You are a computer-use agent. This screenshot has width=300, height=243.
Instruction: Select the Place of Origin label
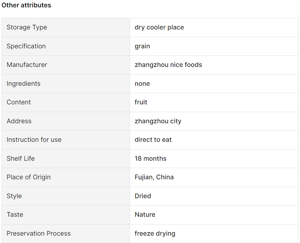(29, 177)
